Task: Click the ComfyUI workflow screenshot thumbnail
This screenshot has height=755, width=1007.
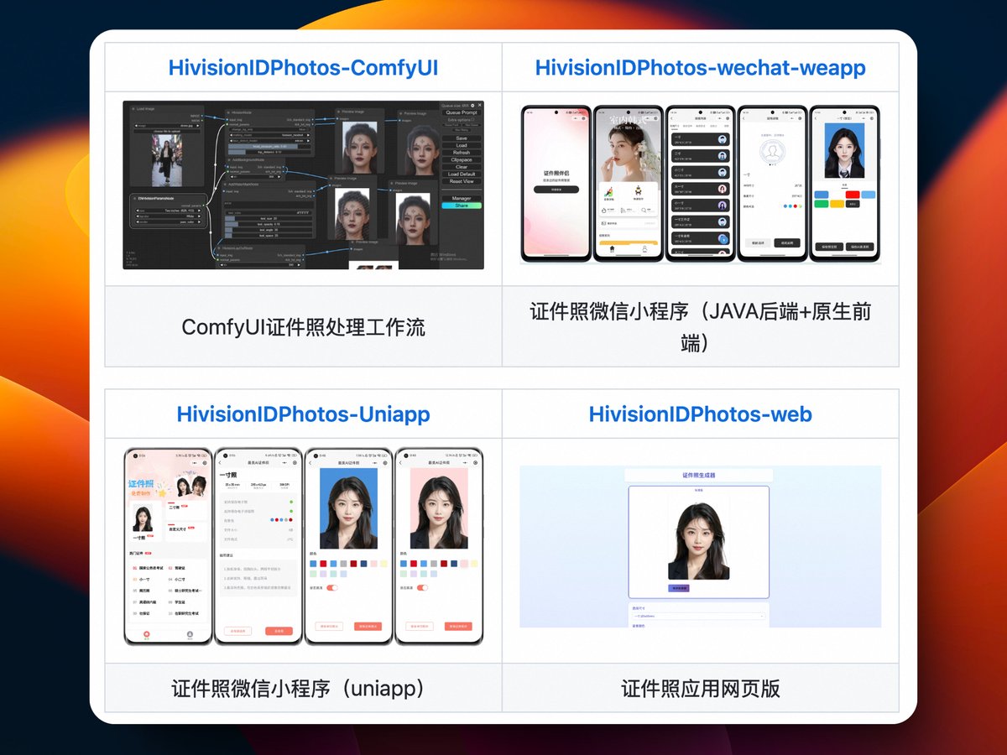Action: [x=303, y=185]
